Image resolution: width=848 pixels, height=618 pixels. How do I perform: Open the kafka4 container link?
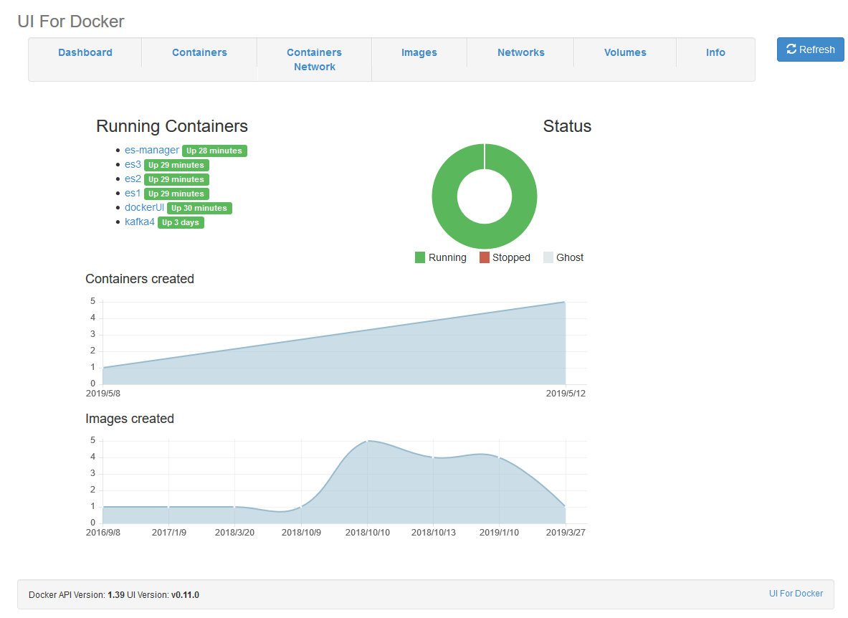(140, 222)
